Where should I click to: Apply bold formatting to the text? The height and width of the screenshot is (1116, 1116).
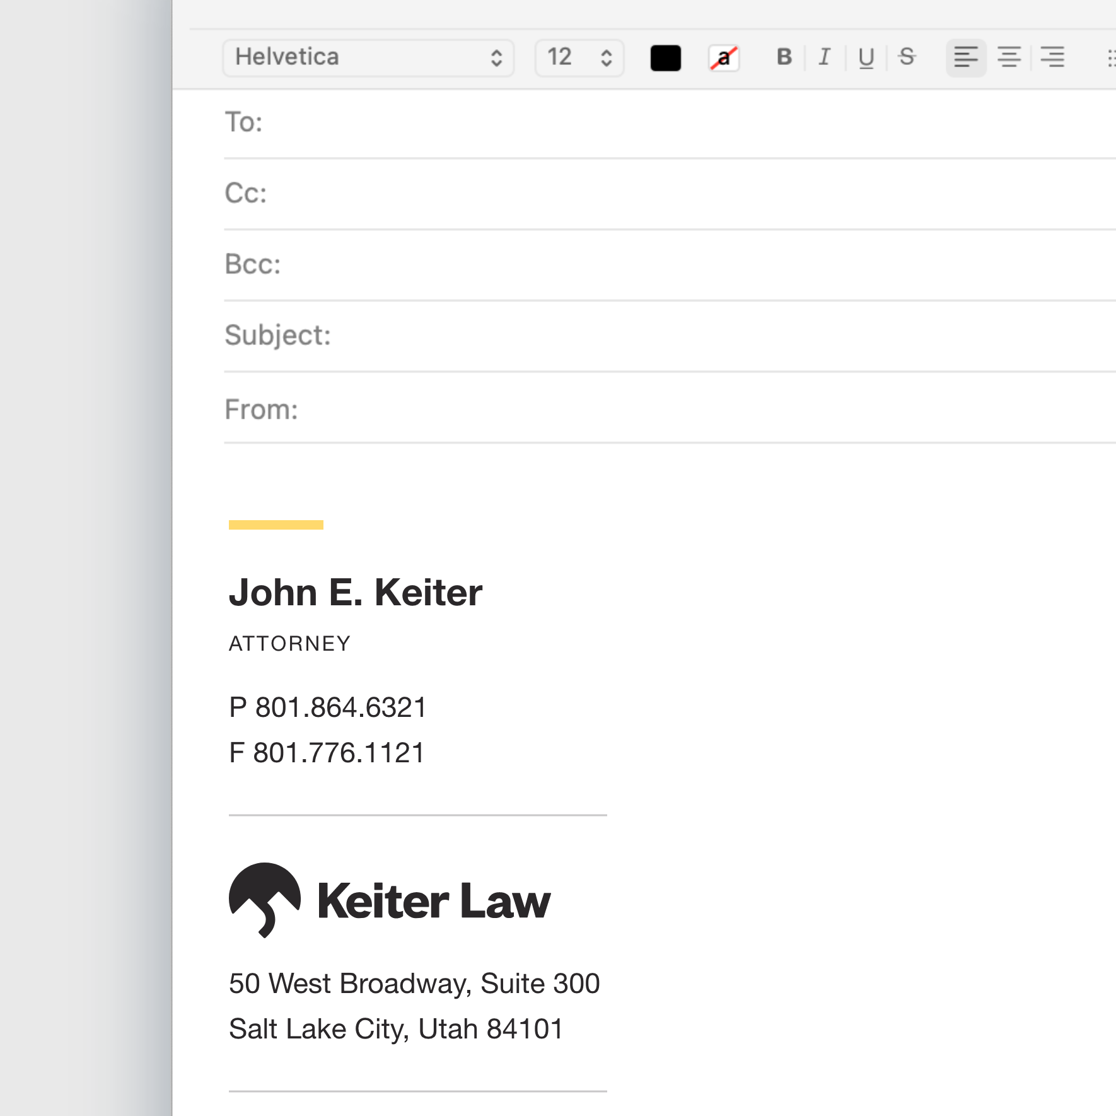783,57
